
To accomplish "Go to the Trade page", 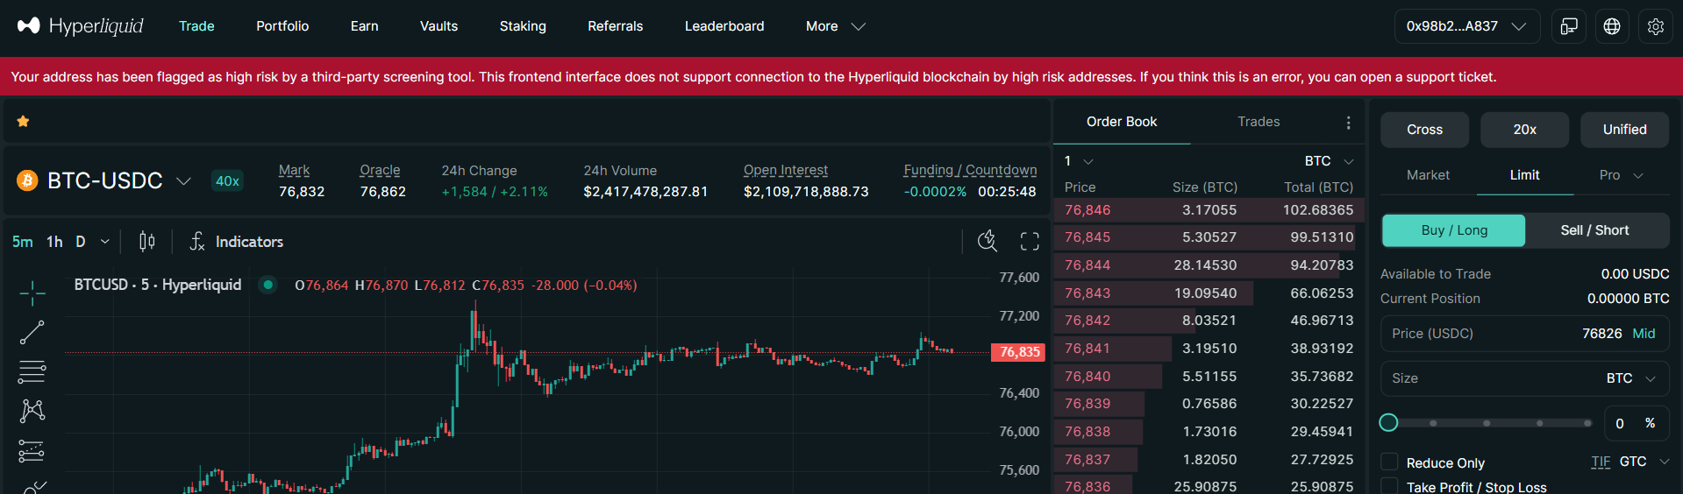I will click(x=196, y=26).
